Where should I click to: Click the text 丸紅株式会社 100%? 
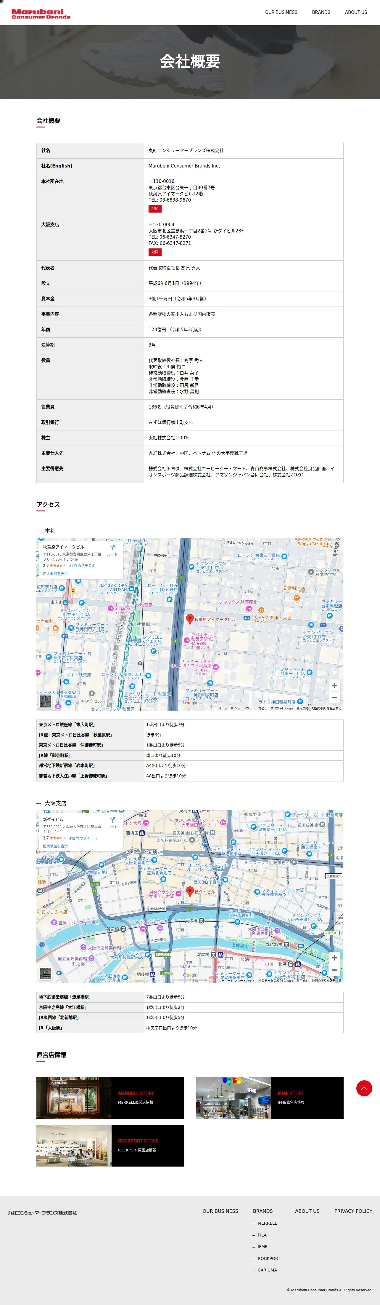point(168,438)
